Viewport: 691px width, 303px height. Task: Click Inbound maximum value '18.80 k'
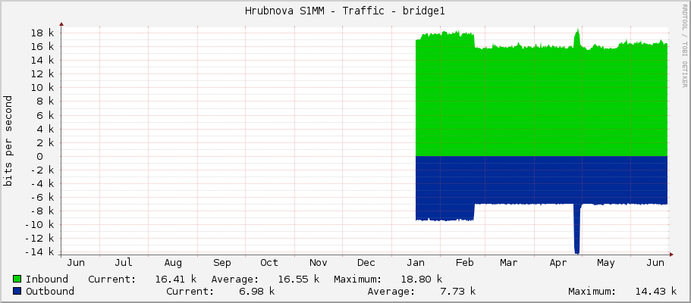(421, 279)
